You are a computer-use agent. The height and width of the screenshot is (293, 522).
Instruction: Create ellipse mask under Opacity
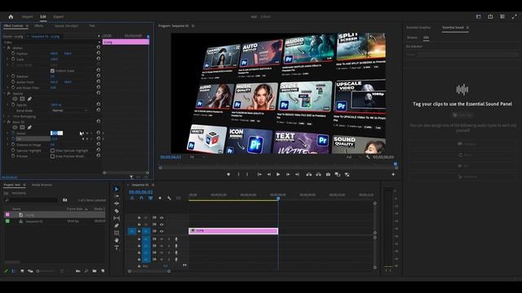[15, 99]
